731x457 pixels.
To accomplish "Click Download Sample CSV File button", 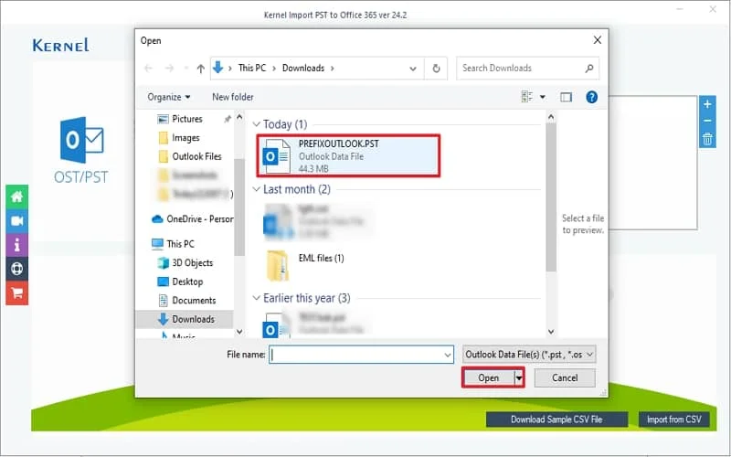I will coord(556,420).
